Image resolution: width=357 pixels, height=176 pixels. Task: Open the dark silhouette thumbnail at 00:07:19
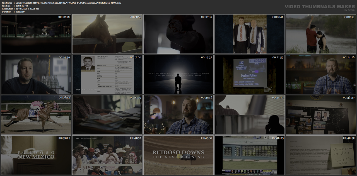pyautogui.click(x=178, y=34)
